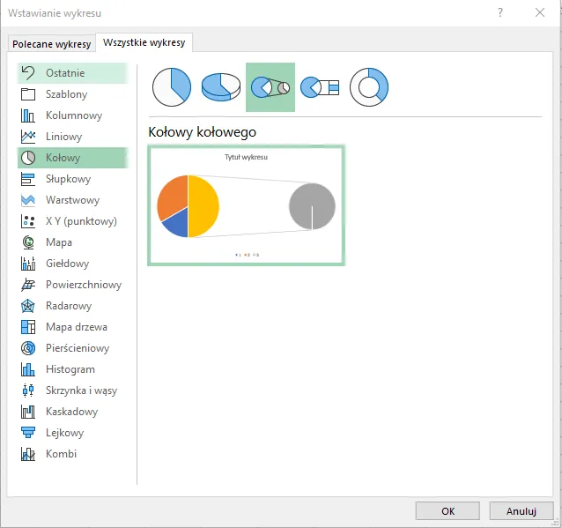Select the Histogram chart type
The height and width of the screenshot is (528, 562).
(x=70, y=369)
